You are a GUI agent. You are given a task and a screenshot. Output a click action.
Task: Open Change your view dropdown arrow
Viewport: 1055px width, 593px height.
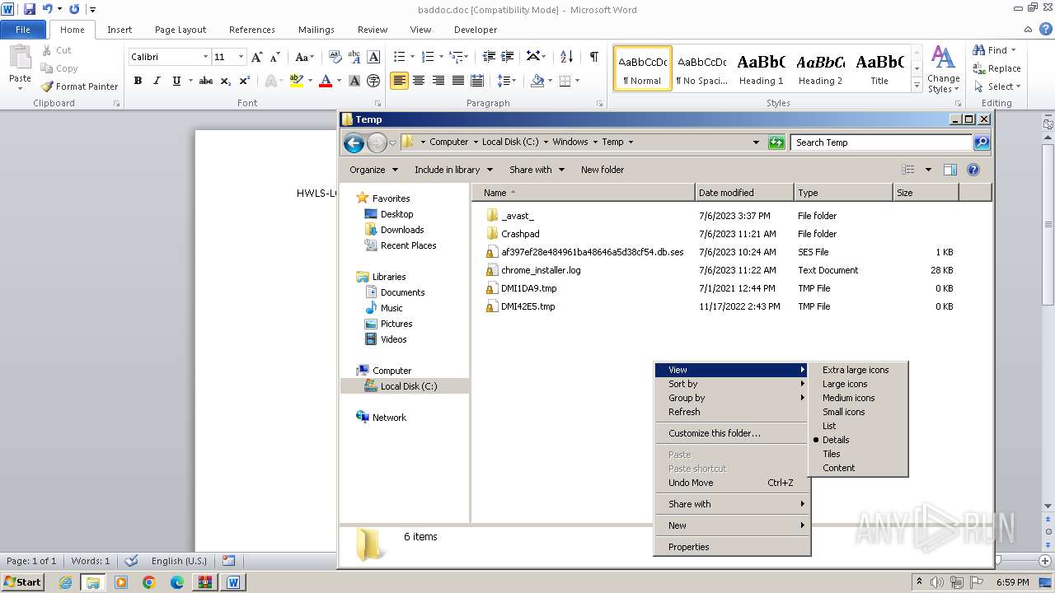tap(928, 170)
